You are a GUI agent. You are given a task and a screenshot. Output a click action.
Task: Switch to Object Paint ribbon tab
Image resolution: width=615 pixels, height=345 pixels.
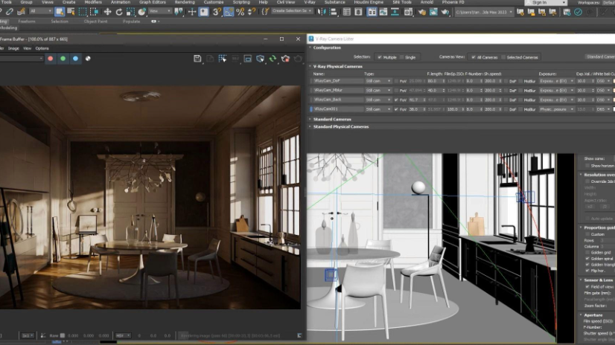click(x=95, y=22)
